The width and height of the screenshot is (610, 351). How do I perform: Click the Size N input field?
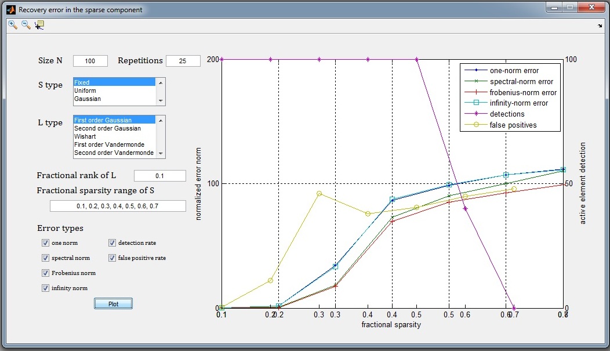[x=90, y=61]
